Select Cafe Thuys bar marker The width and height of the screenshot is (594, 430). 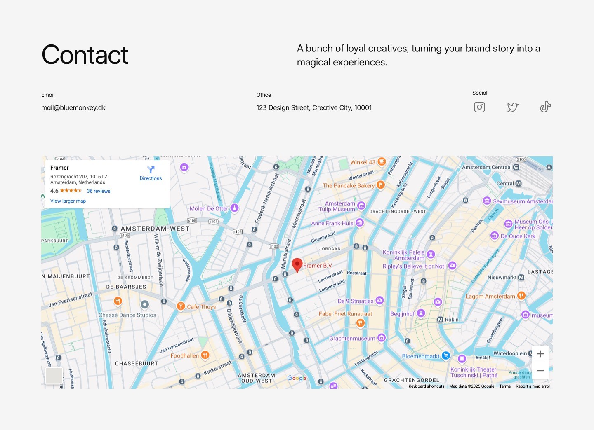coord(180,306)
